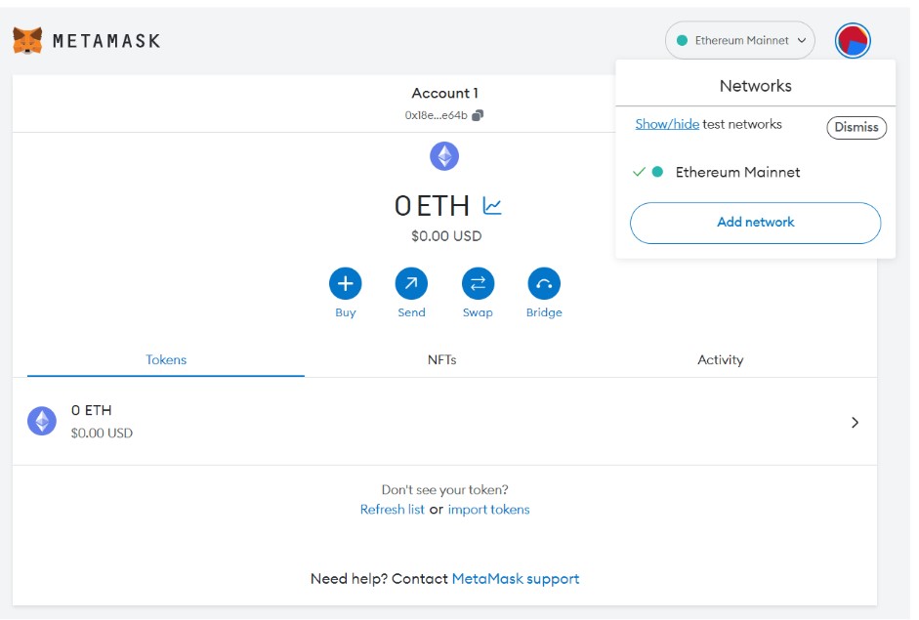Click the Add network button
This screenshot has width=919, height=620.
(756, 223)
